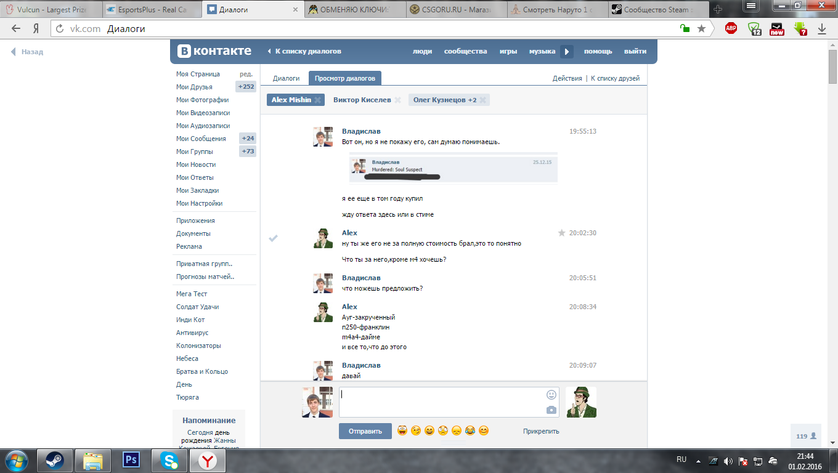Image resolution: width=838 pixels, height=473 pixels.
Task: Open the green shield extension showing 12
Action: click(x=755, y=28)
